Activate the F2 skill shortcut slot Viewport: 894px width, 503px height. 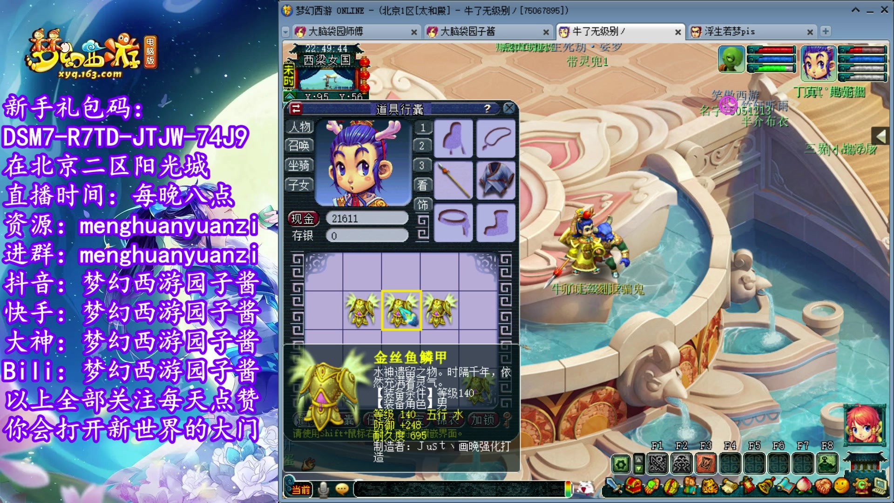point(682,464)
